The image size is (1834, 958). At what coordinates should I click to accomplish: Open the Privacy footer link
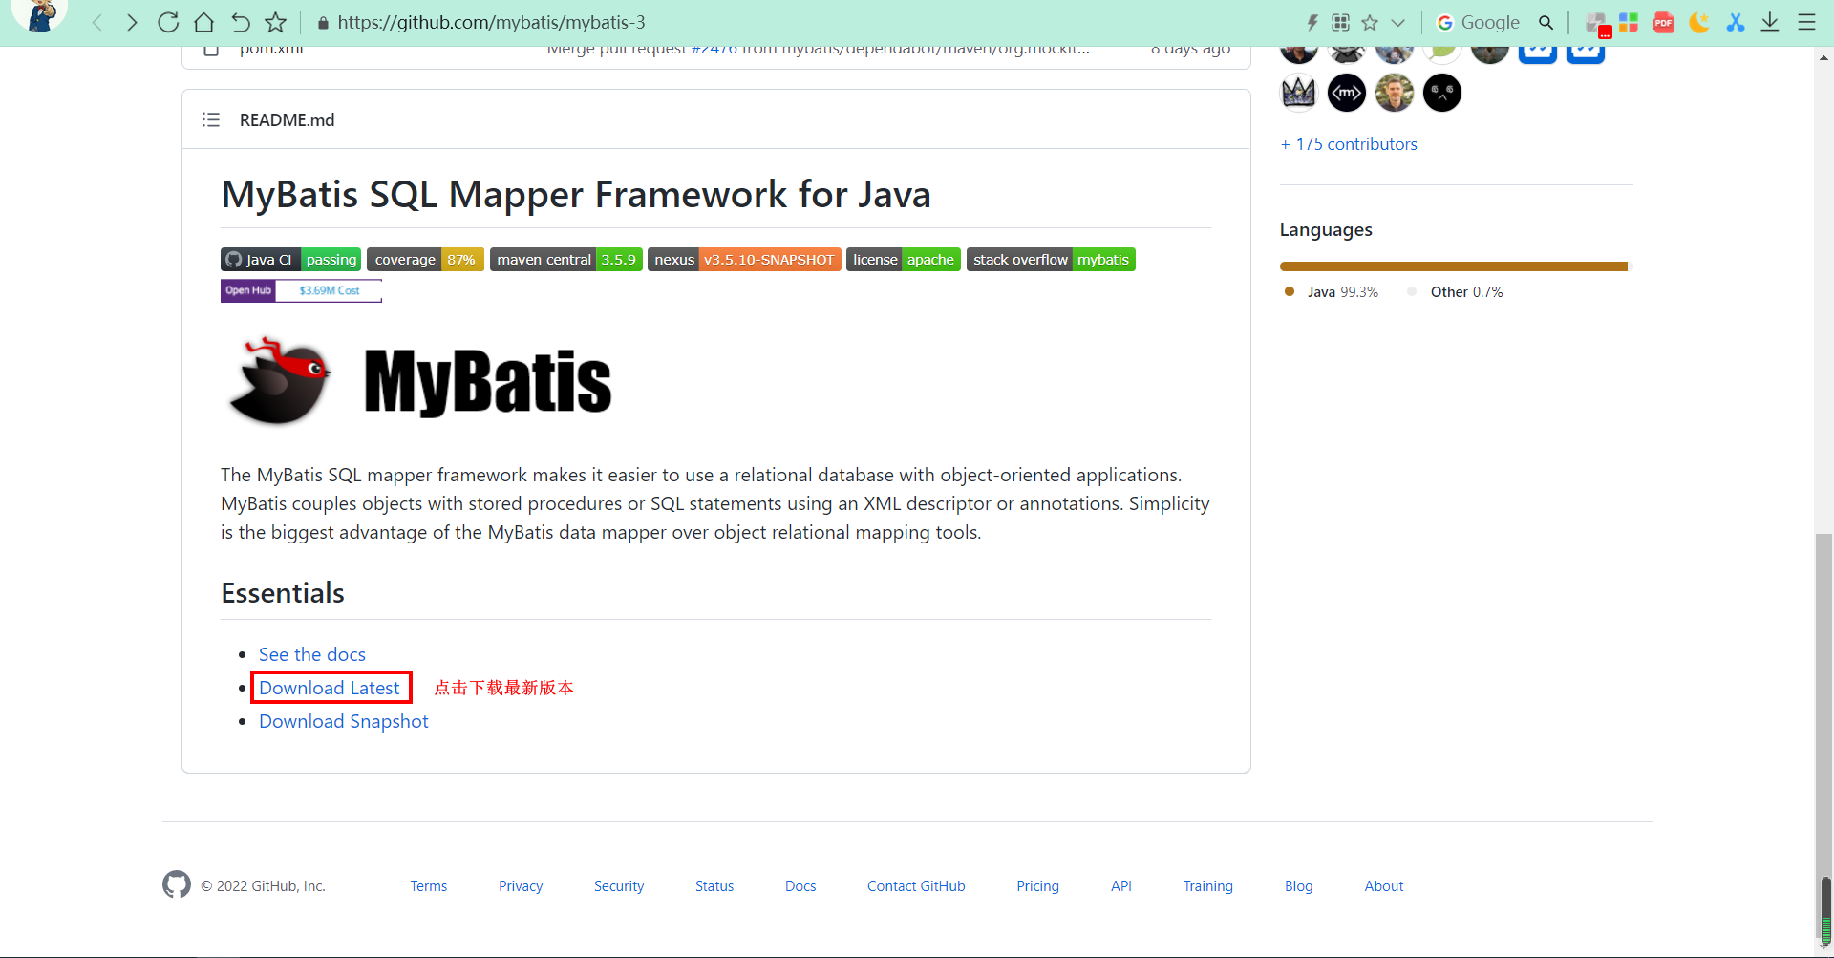coord(521,886)
